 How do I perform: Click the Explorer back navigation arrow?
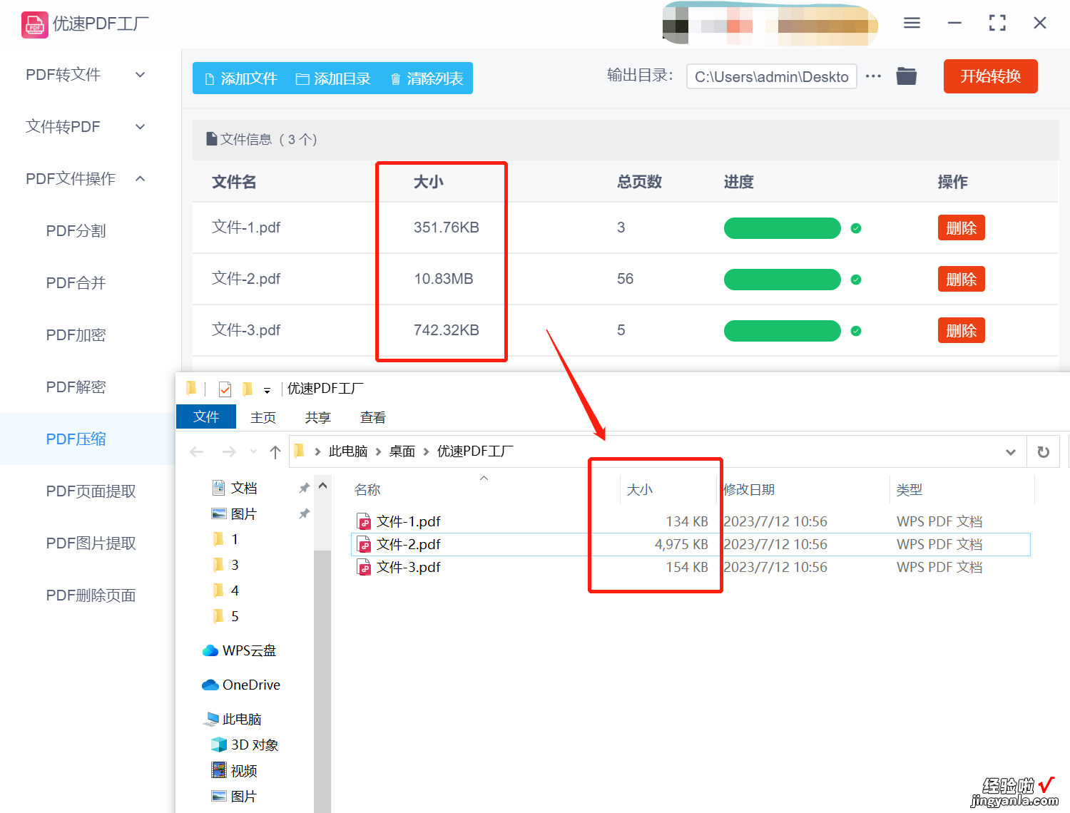click(197, 451)
